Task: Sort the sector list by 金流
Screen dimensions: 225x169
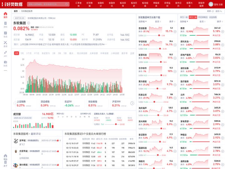Action: [x=202, y=22]
